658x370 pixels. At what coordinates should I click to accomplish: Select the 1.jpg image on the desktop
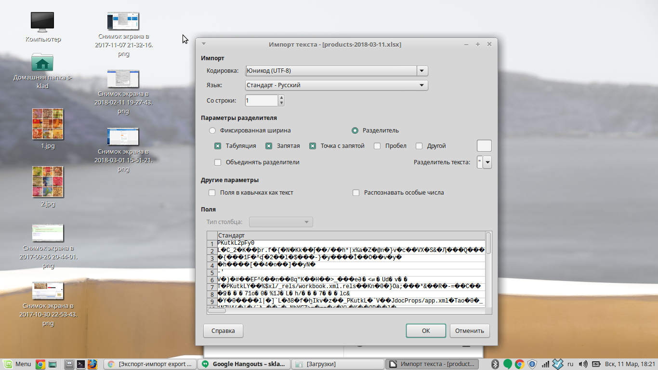48,124
